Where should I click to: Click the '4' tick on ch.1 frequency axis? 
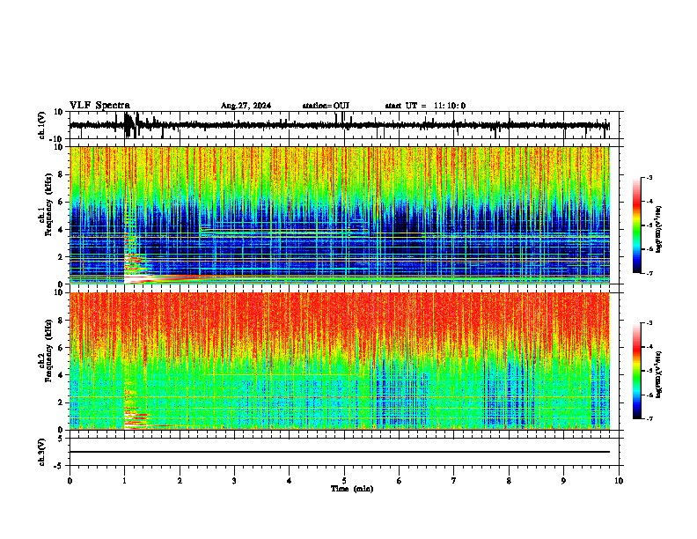(61, 230)
